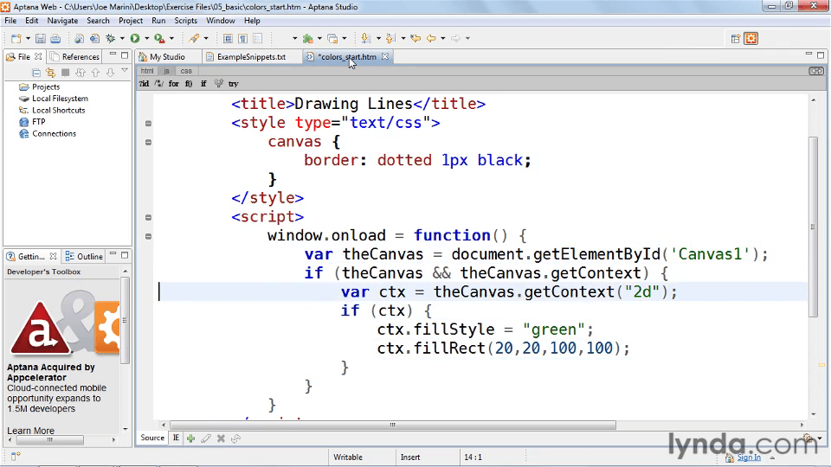This screenshot has height=467, width=831.
Task: Click the Sign In link
Action: tap(749, 457)
